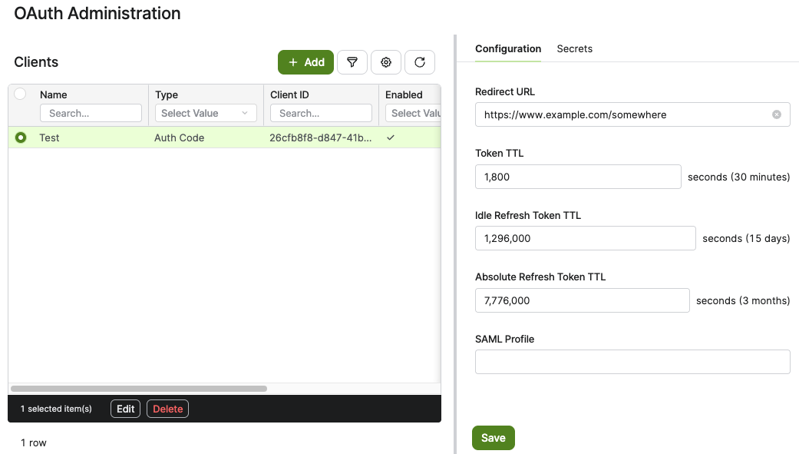Focus the Name search field
Viewport: 799px width, 454px height.
click(x=91, y=113)
